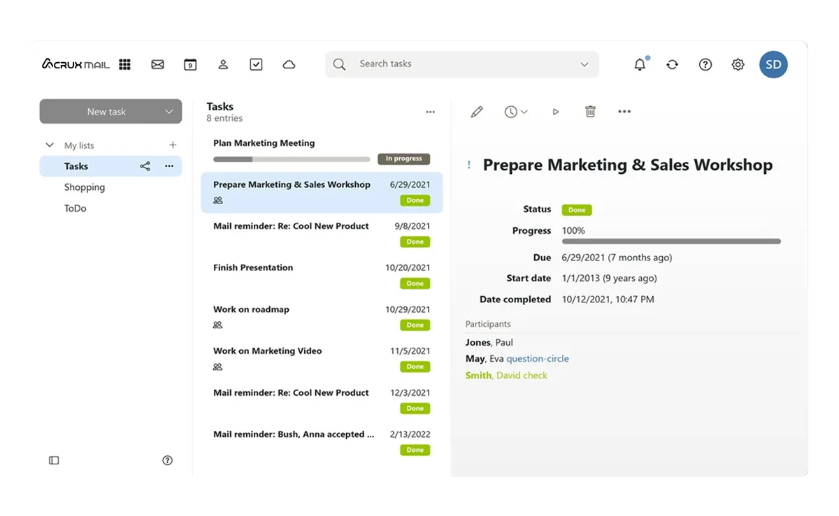Viewport: 839px width, 516px height.
Task: Click the refresh icon in top bar
Action: click(x=672, y=64)
